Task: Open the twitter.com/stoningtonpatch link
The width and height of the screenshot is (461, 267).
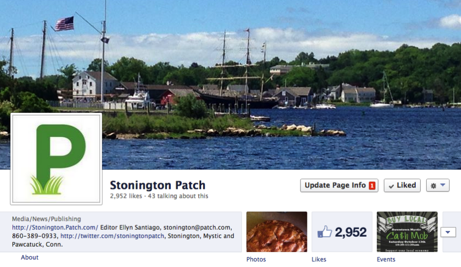Action: pos(112,236)
